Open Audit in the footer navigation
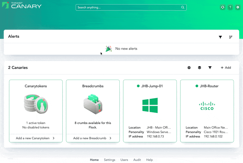The image size is (243, 163). tap(137, 160)
